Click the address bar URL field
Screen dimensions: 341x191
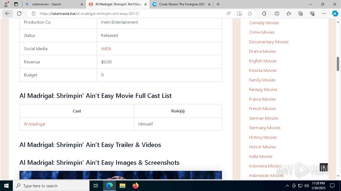131,14
